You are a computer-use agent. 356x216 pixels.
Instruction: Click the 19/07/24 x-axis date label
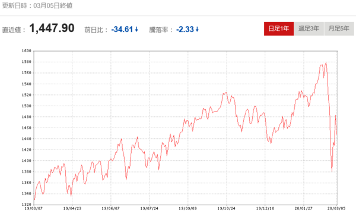(x=149, y=208)
